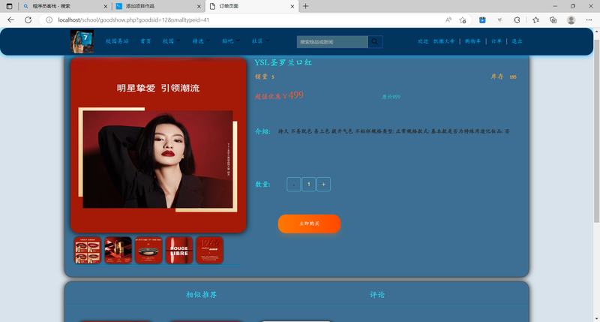Select the 订单页面 tab

251,6
